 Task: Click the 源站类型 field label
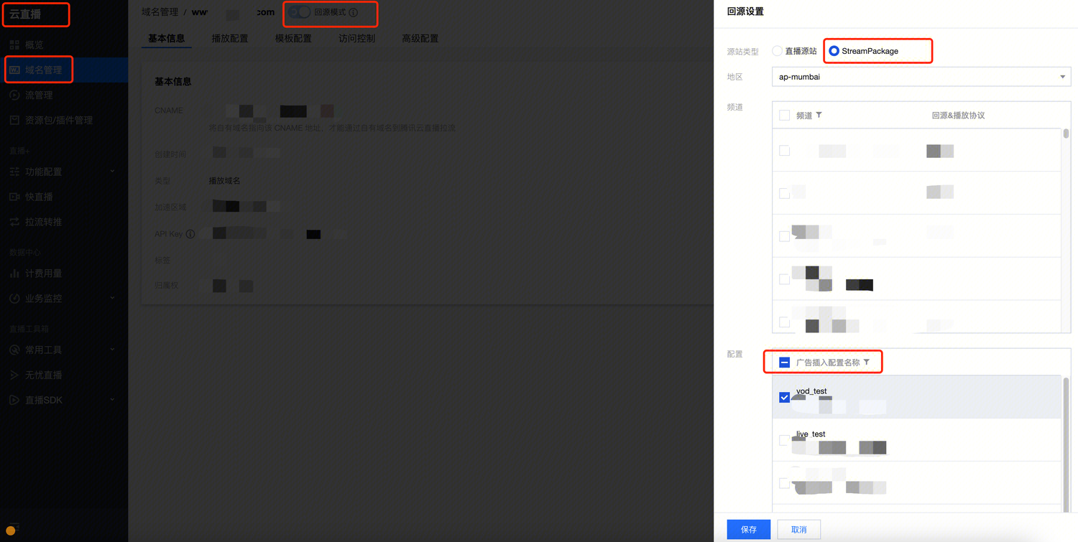(x=742, y=52)
